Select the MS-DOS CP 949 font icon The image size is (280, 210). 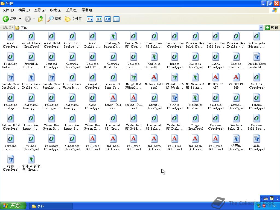(x=236, y=77)
